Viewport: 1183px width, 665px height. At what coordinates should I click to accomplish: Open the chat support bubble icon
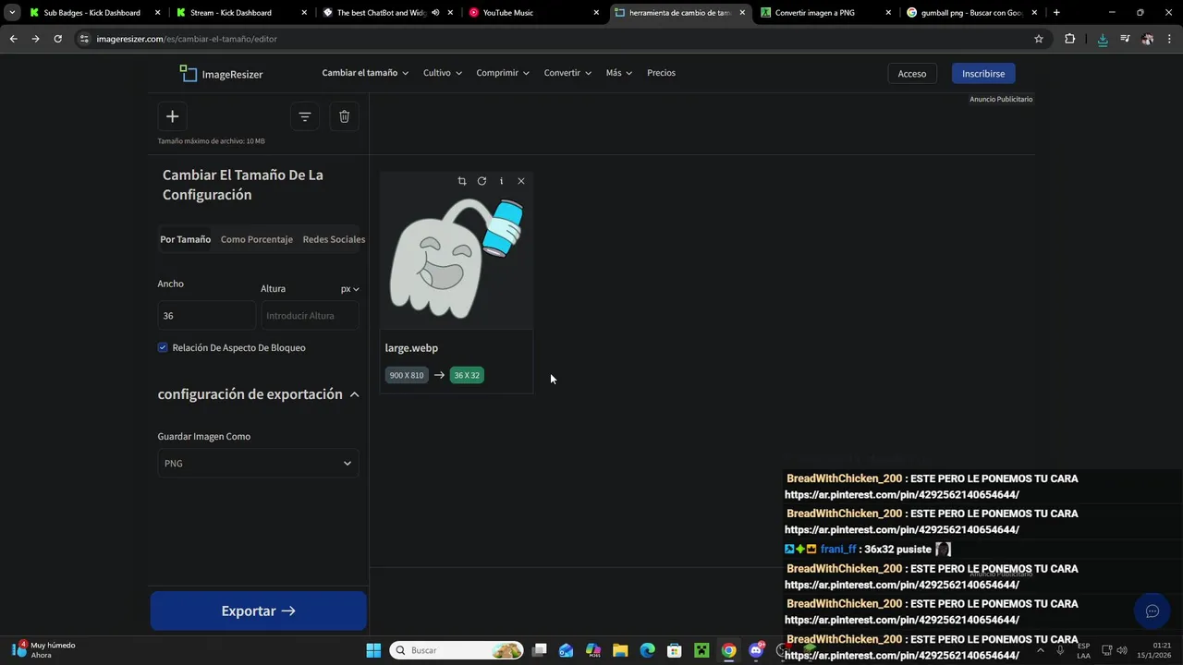coord(1152,611)
